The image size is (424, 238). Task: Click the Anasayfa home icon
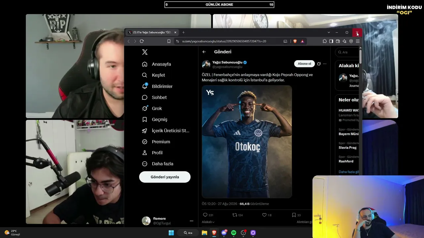point(144,64)
